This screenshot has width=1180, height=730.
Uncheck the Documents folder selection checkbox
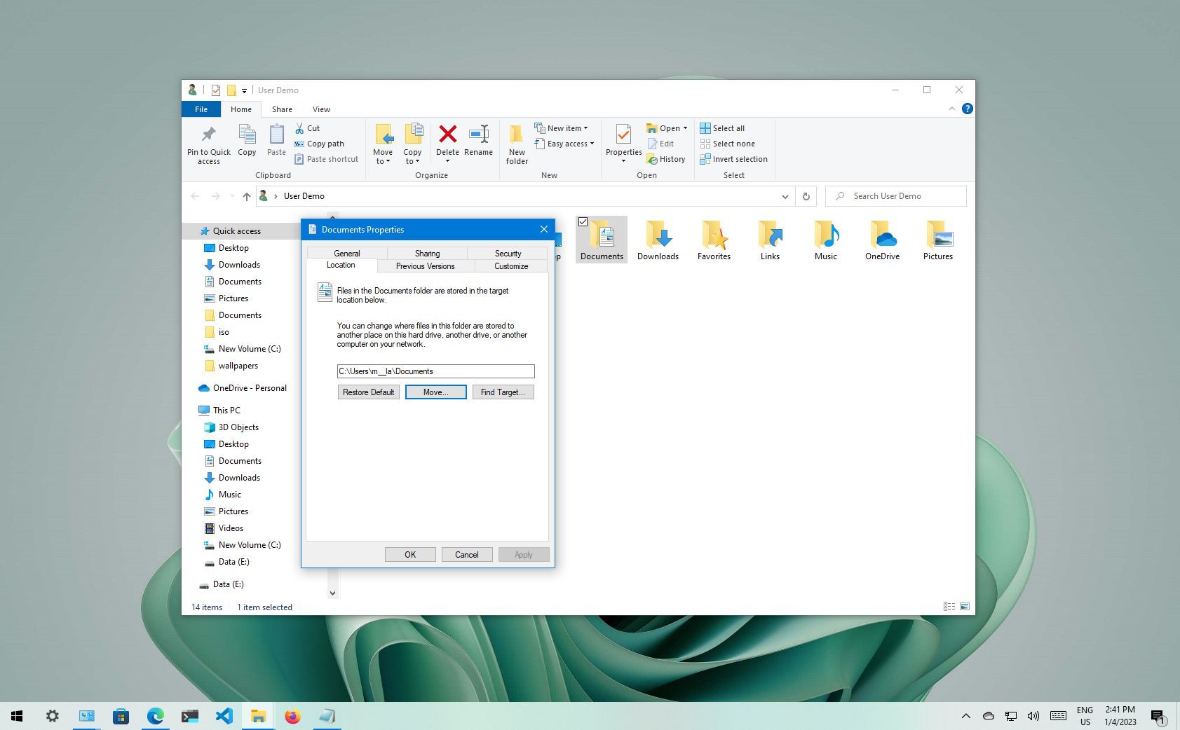click(584, 221)
